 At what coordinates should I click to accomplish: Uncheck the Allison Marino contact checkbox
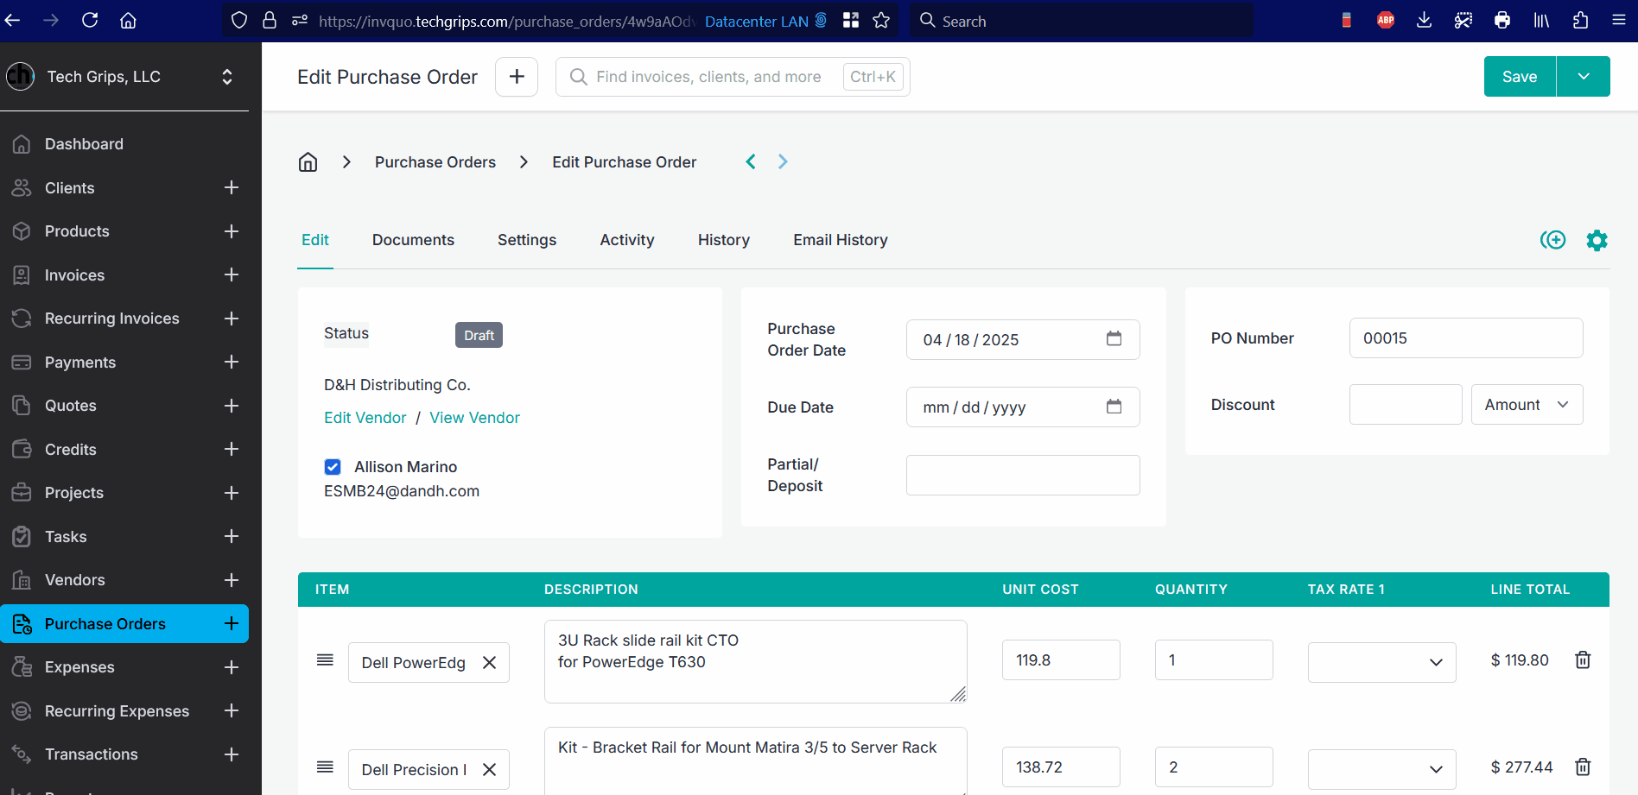pos(333,467)
